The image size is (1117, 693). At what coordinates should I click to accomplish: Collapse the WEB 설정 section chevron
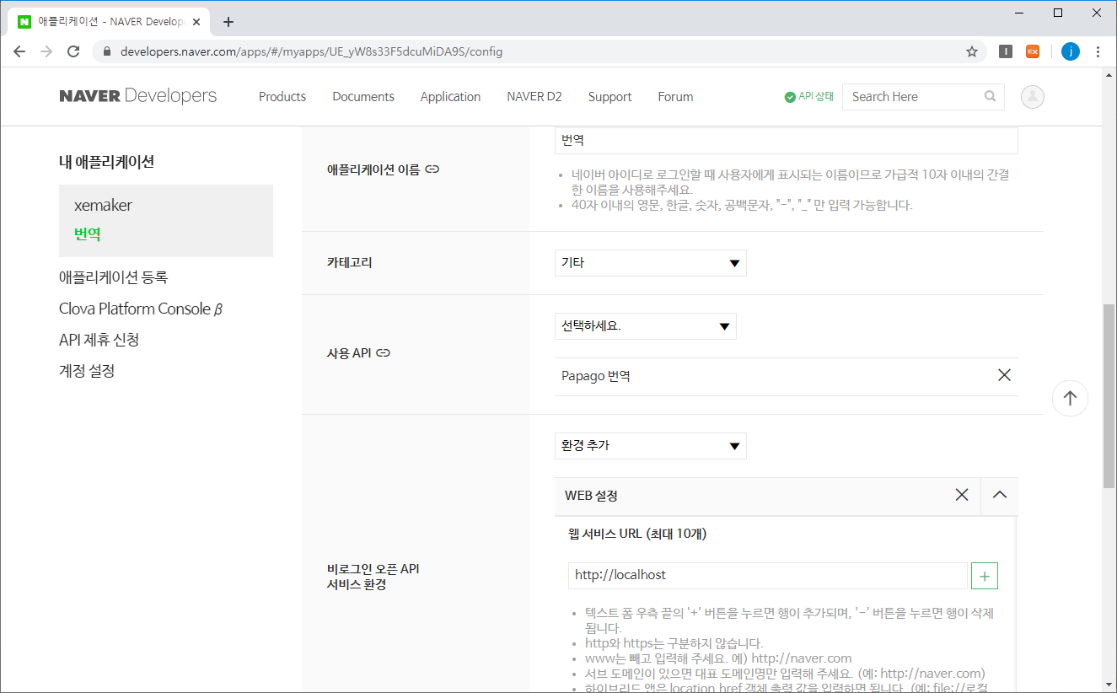1000,495
